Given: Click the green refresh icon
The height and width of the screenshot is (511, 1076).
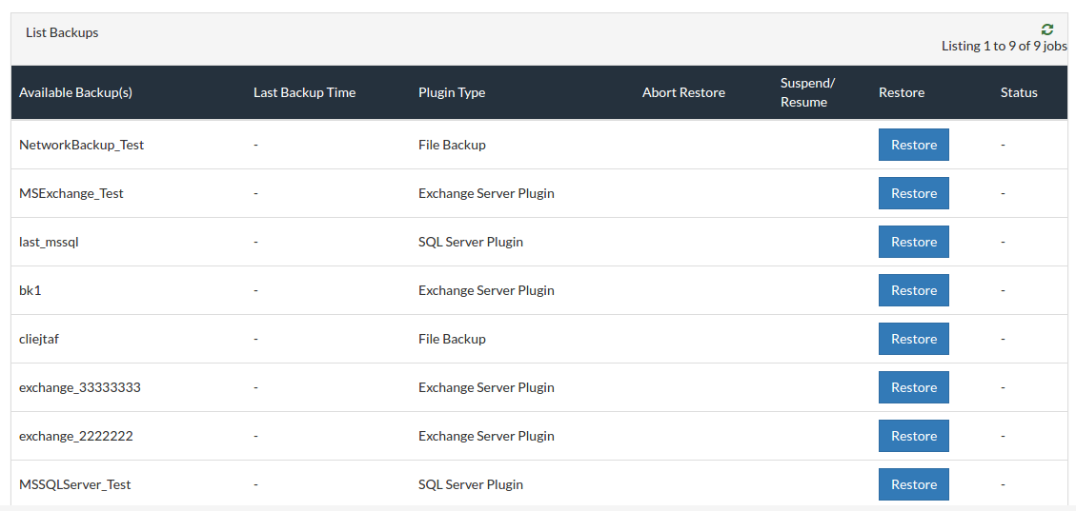Looking at the screenshot, I should point(1046,29).
